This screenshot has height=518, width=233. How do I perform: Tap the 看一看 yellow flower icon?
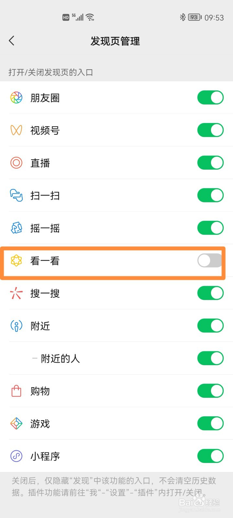(16, 261)
